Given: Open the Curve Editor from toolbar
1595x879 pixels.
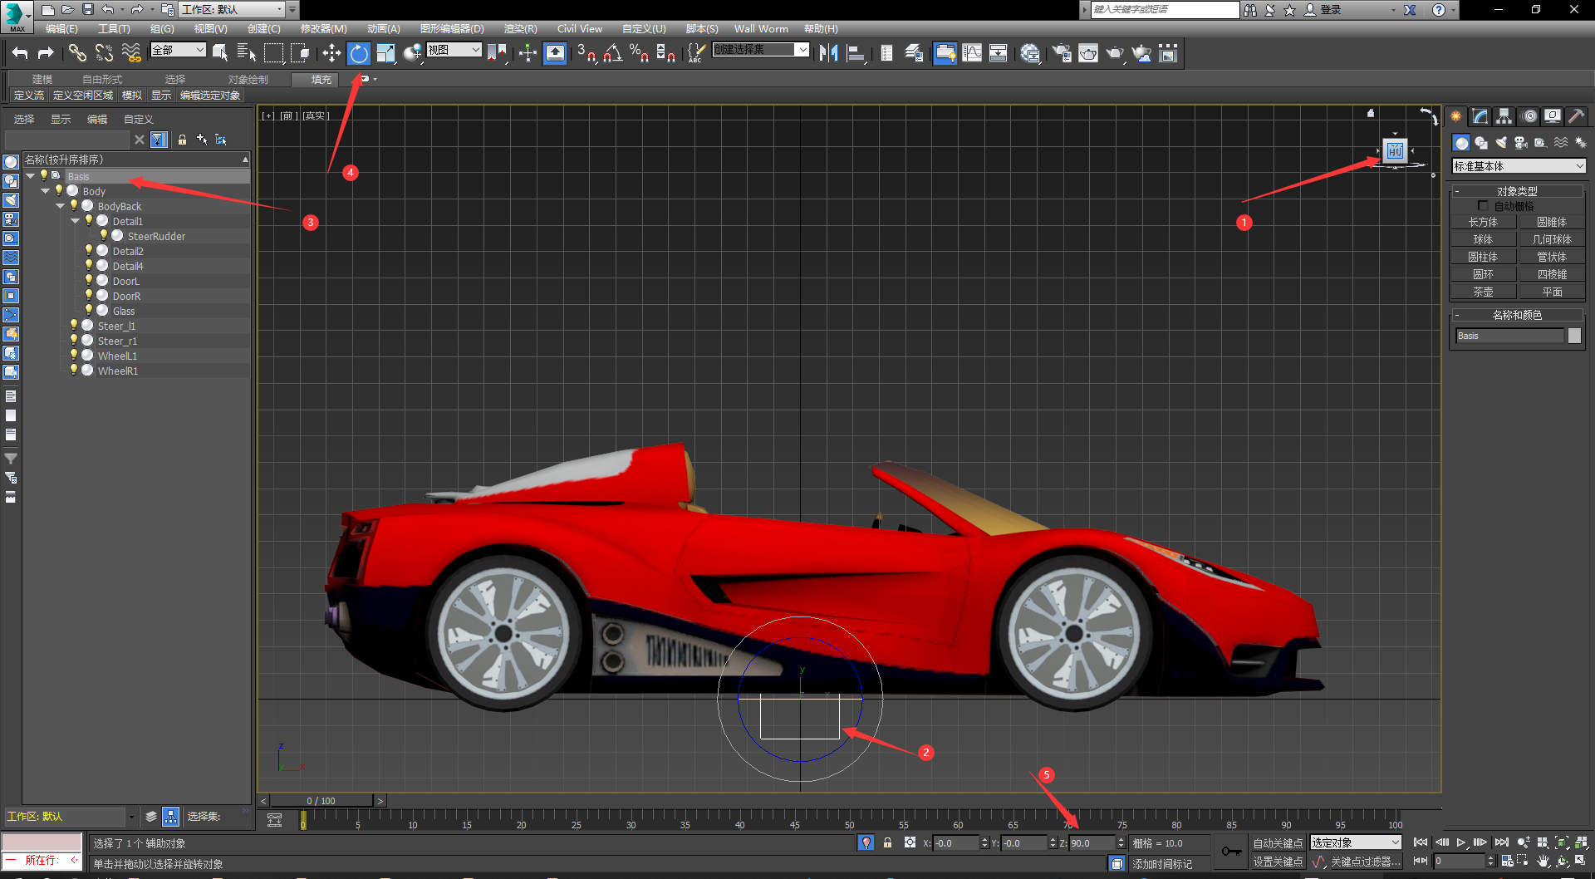Looking at the screenshot, I should tap(971, 54).
